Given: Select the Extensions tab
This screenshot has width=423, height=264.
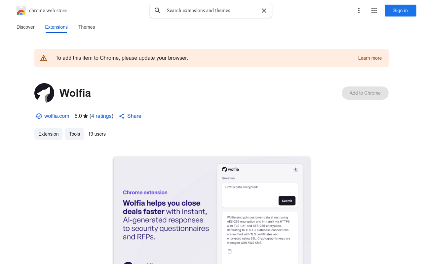Looking at the screenshot, I should pos(57,27).
